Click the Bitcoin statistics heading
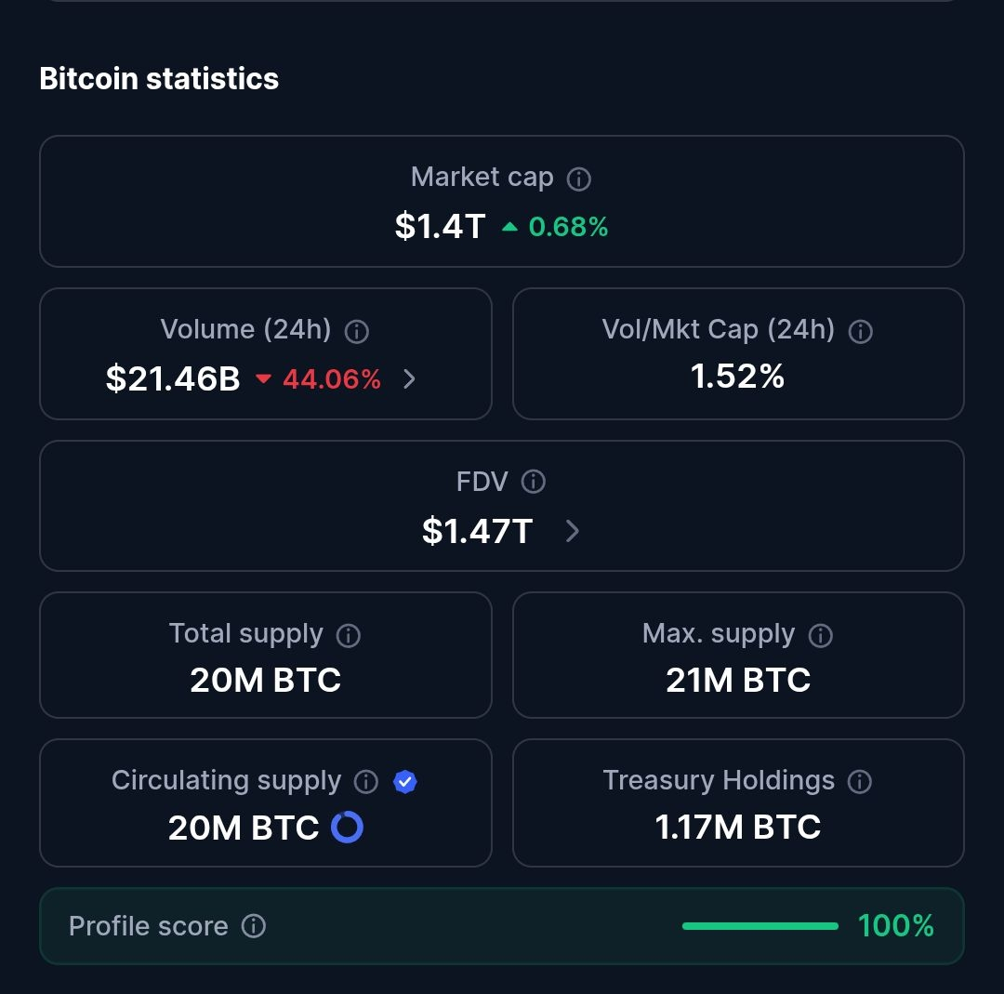Image resolution: width=1004 pixels, height=994 pixels. click(159, 79)
